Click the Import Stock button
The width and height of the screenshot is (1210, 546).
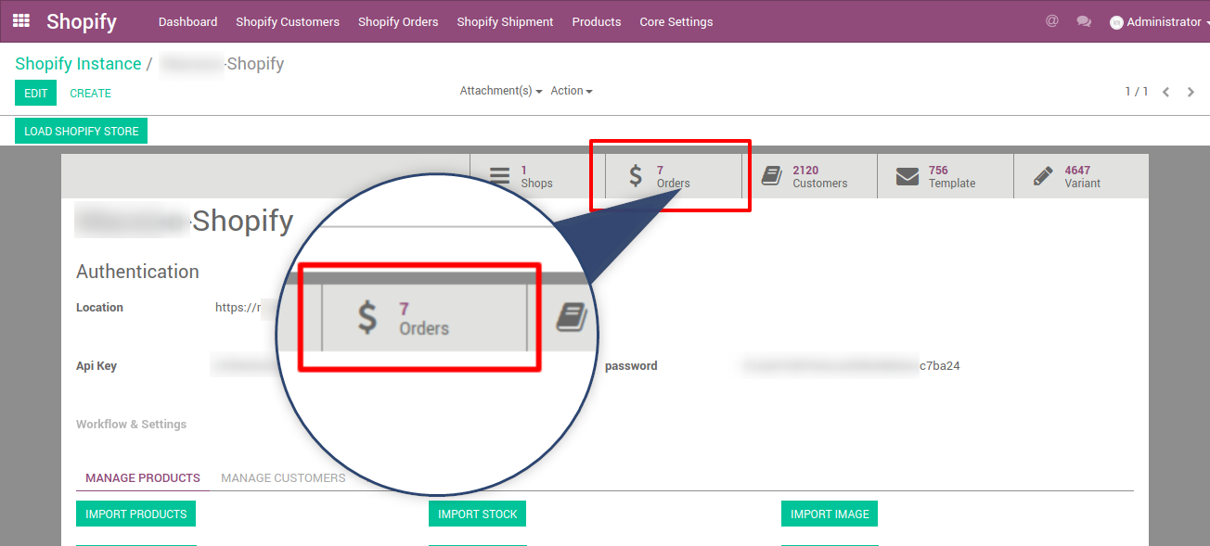point(478,514)
